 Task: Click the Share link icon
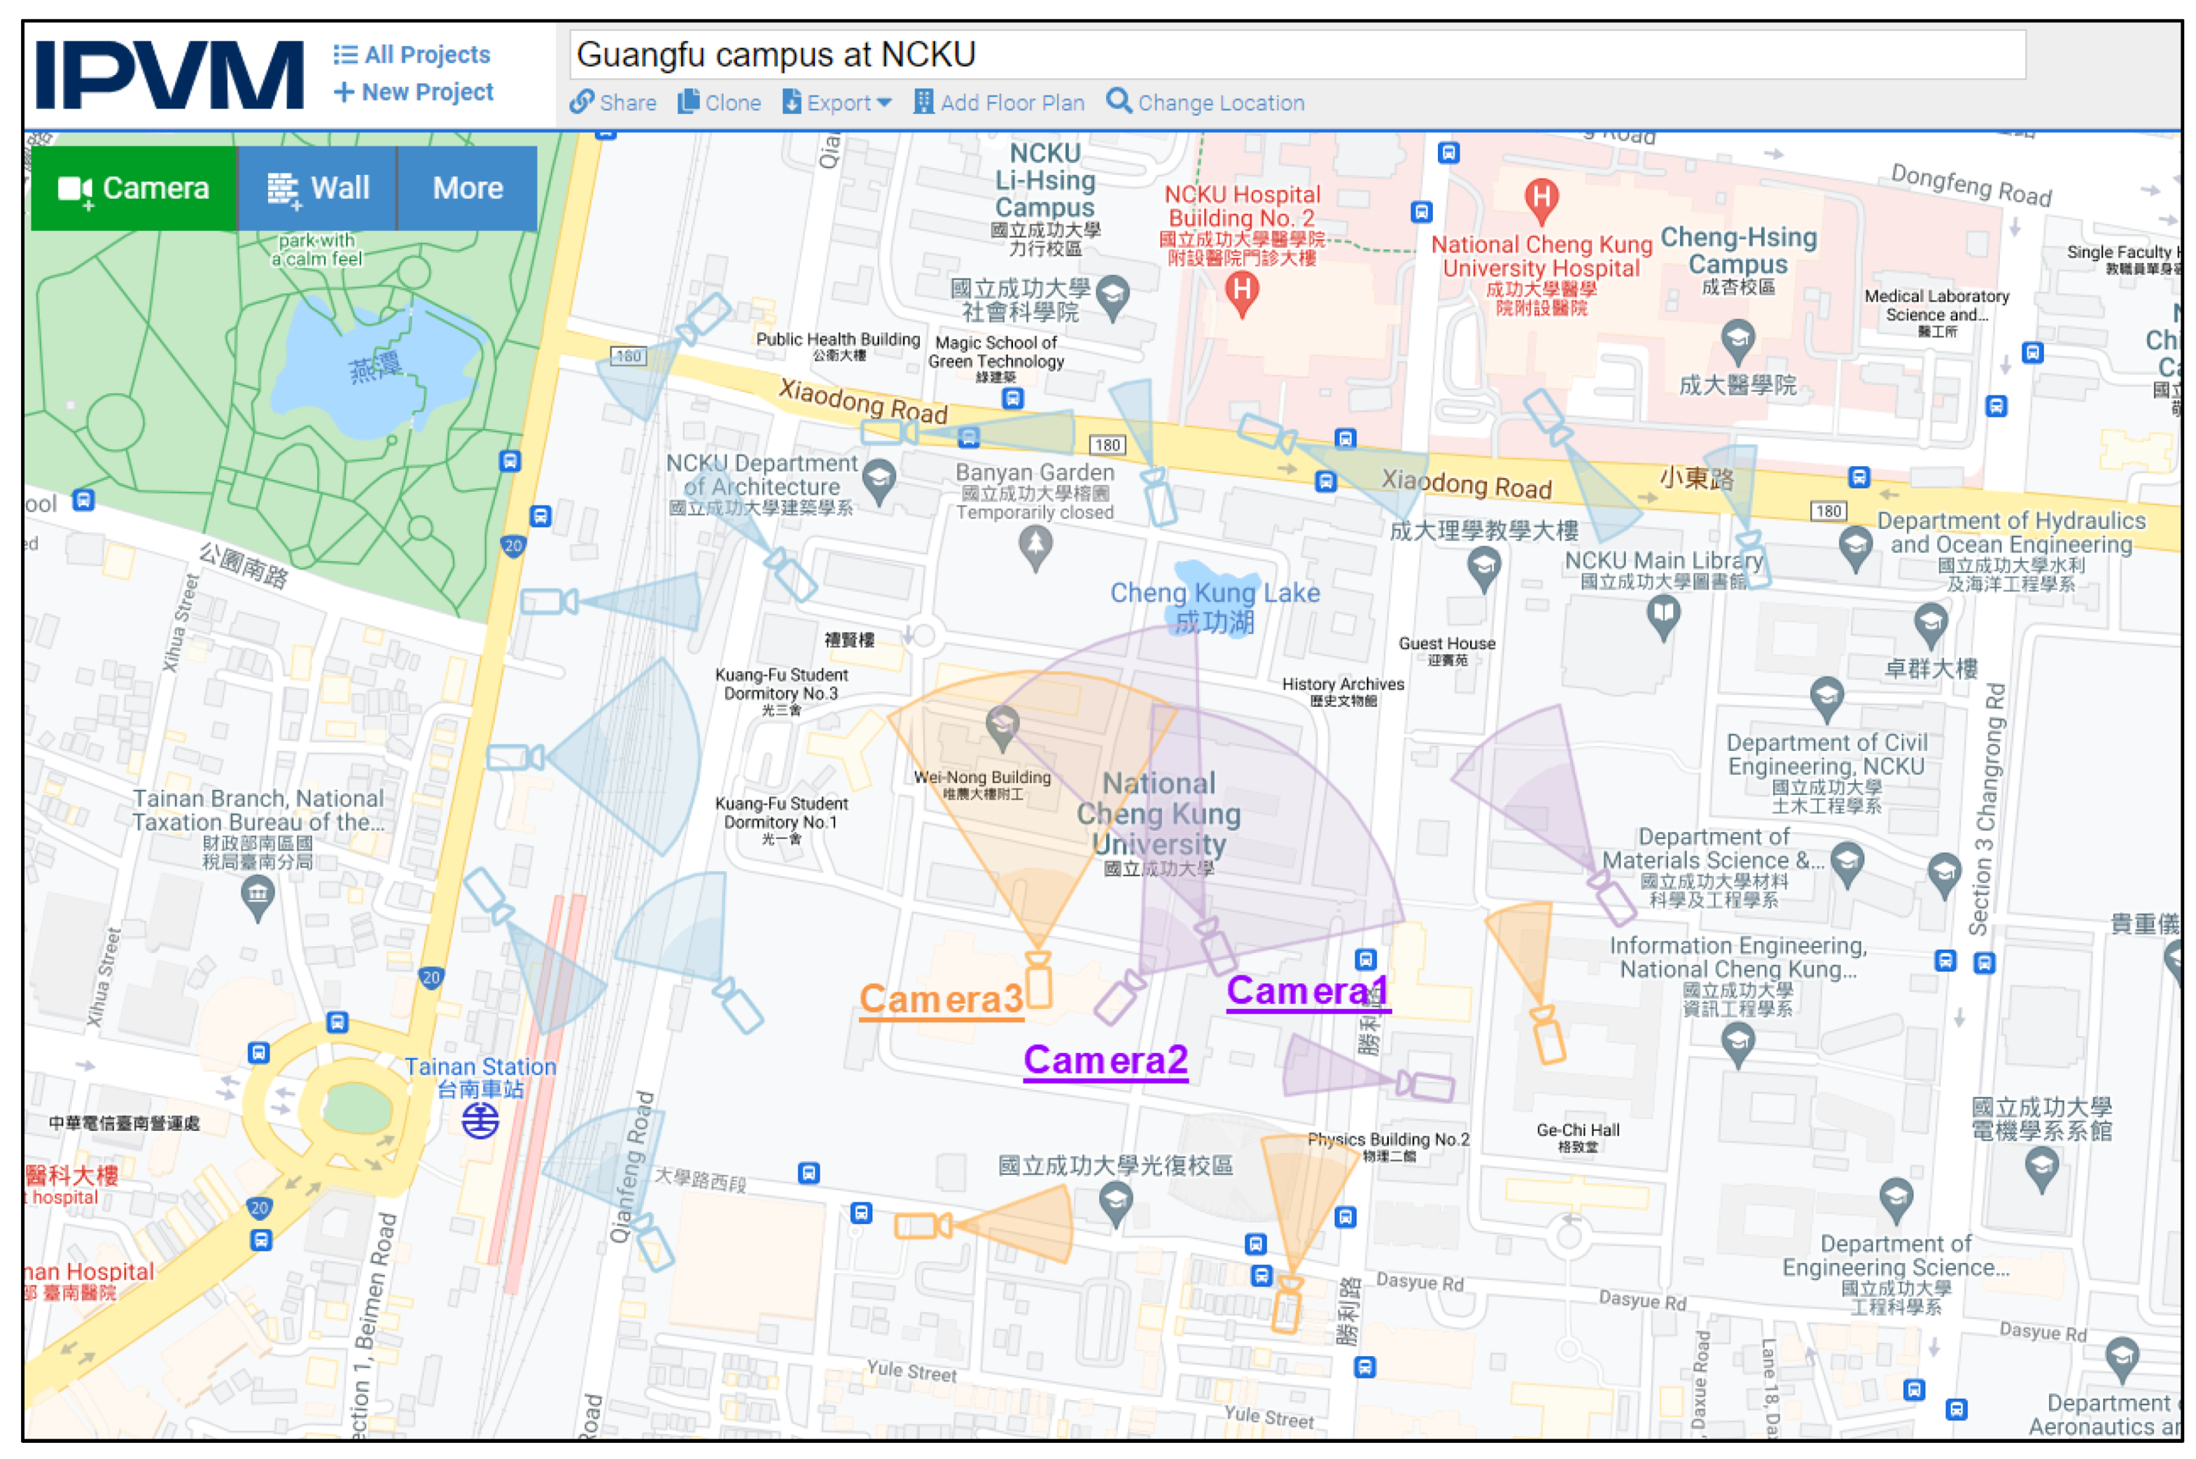[582, 102]
